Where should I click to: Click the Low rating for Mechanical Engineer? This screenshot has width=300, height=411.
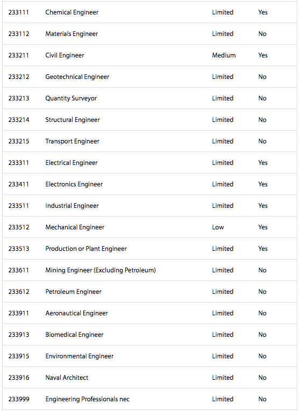coord(218,227)
